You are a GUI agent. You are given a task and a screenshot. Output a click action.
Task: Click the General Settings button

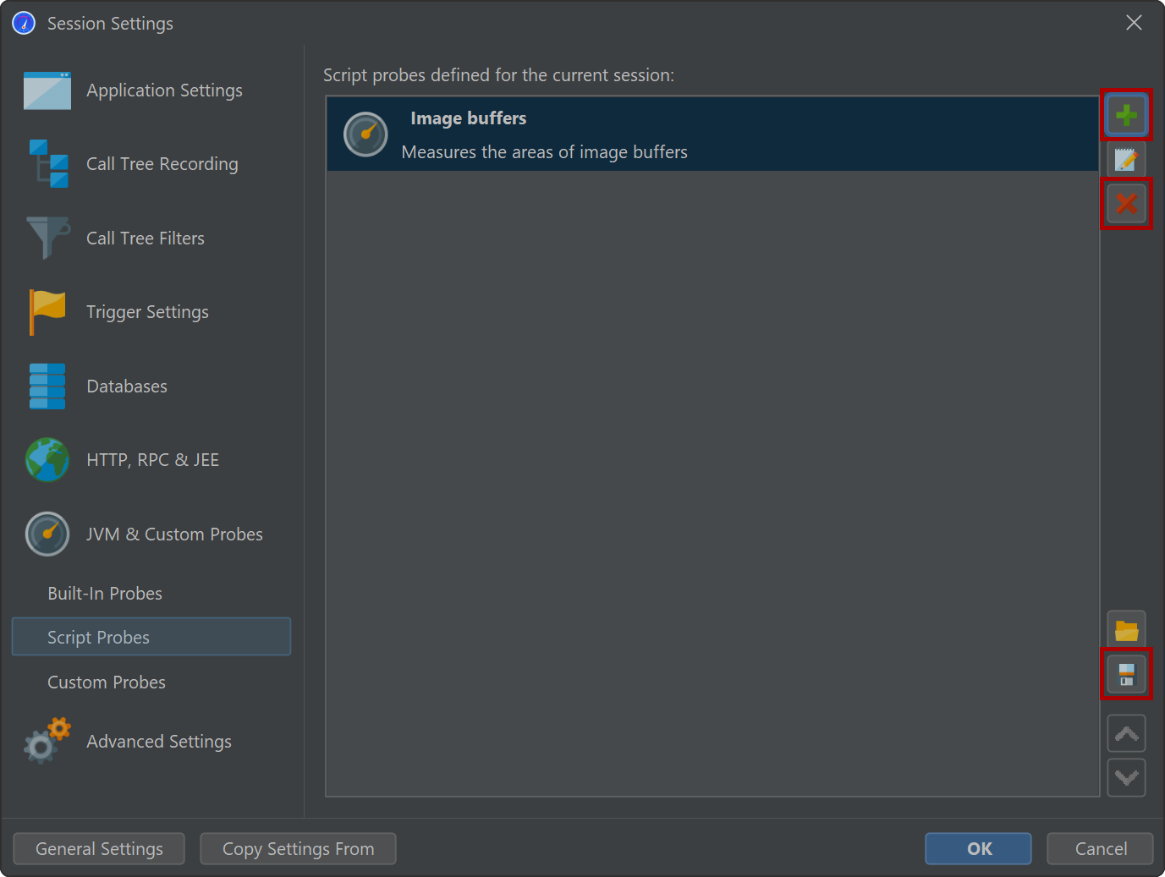tap(99, 849)
